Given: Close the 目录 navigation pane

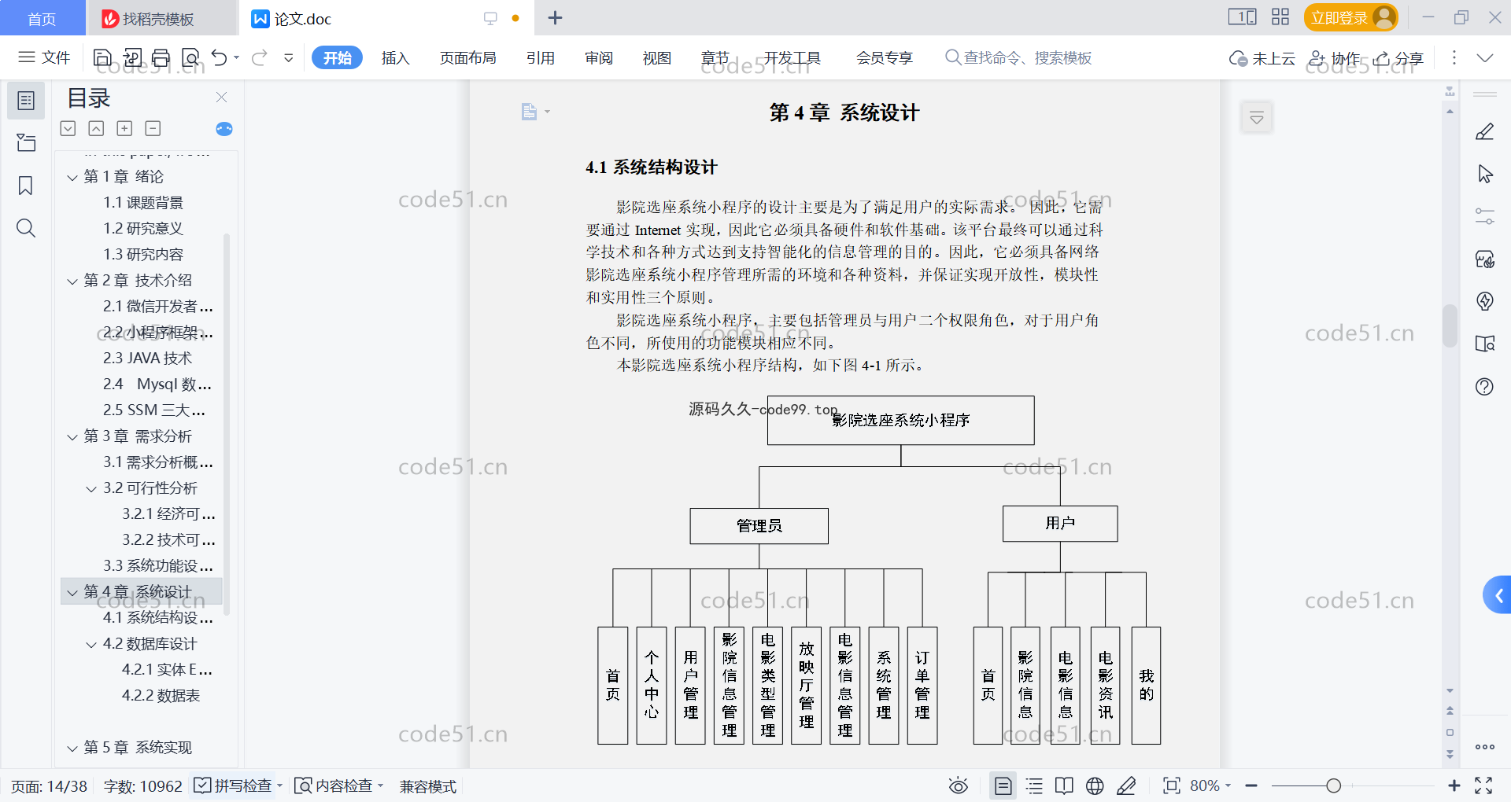Looking at the screenshot, I should tap(221, 97).
